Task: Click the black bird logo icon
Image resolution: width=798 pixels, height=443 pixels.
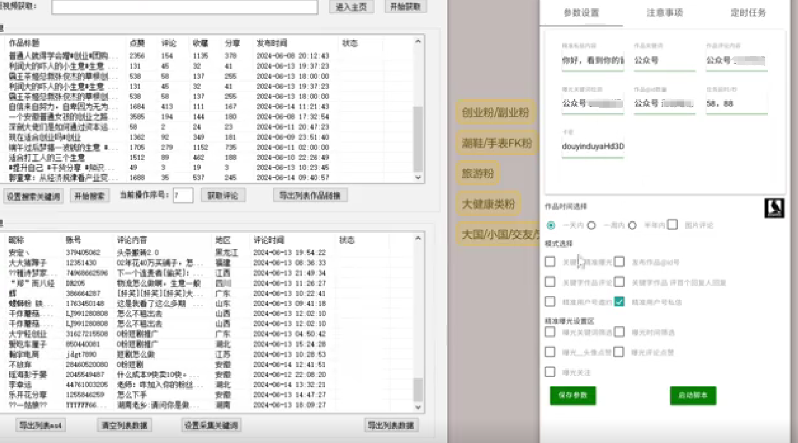Action: click(x=774, y=208)
